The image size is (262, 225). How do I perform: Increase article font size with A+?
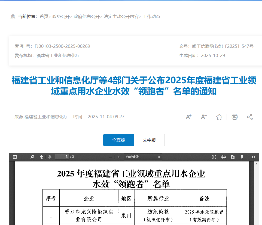coord(188,117)
